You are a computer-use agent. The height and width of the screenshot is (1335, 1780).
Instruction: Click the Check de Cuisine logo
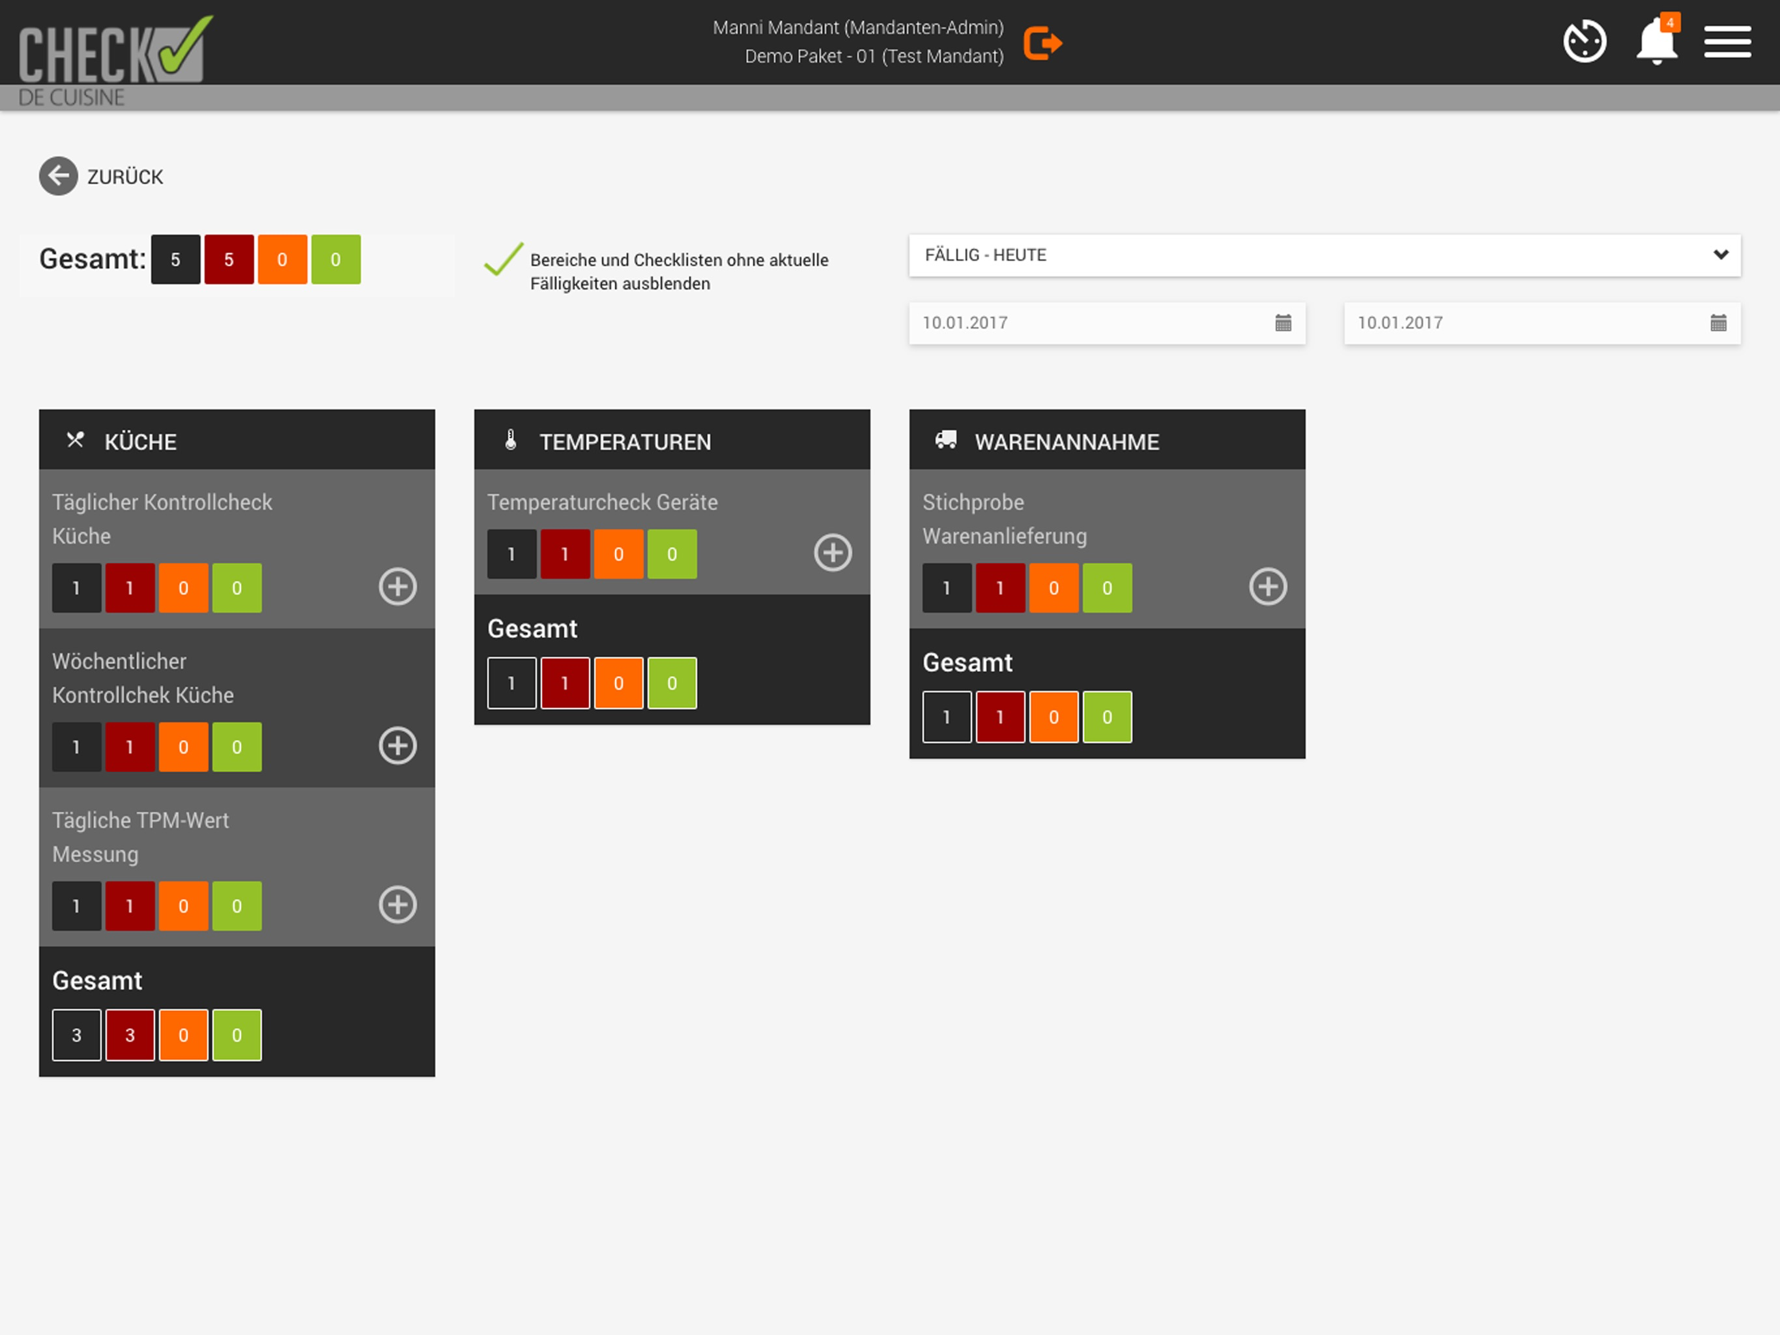[x=115, y=61]
